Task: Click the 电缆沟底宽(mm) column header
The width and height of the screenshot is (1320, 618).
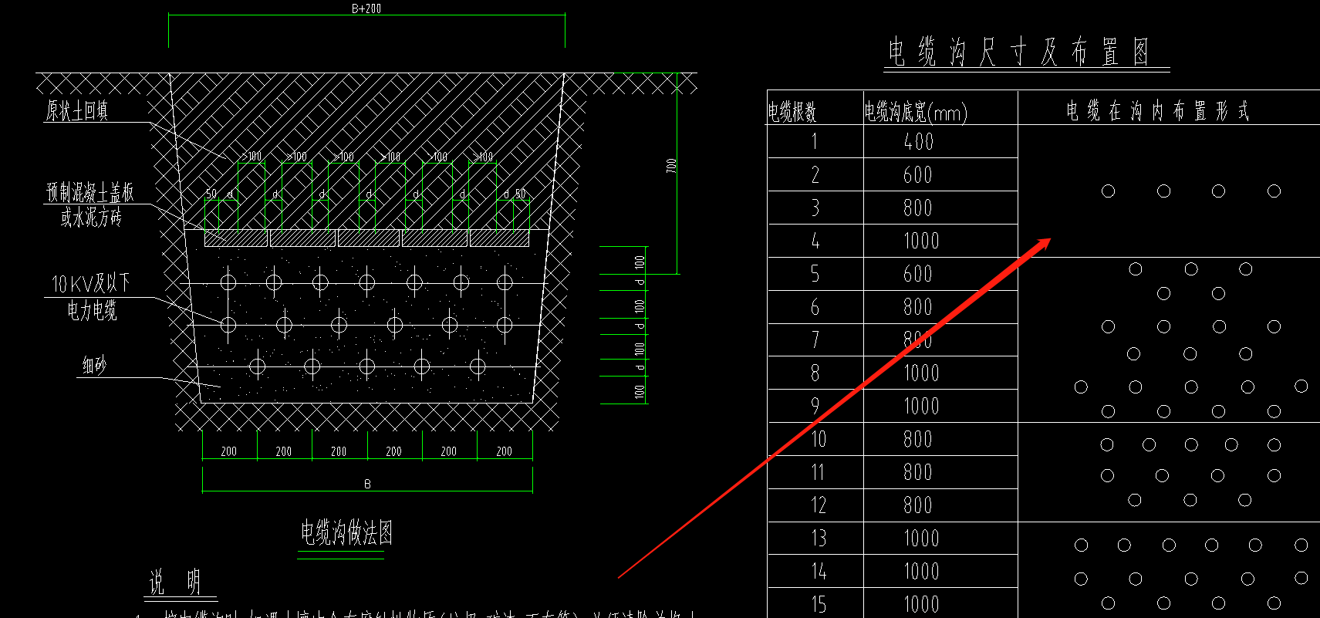Action: pyautogui.click(x=916, y=113)
